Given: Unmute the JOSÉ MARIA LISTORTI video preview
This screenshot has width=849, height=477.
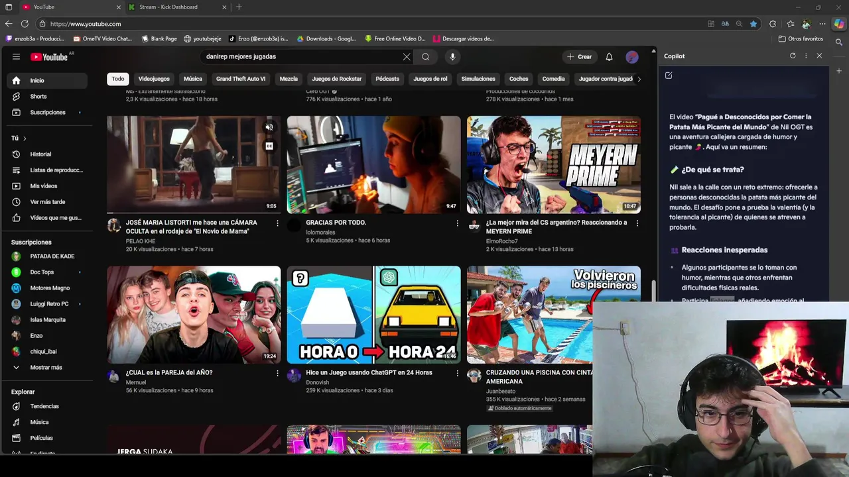Looking at the screenshot, I should [x=269, y=127].
